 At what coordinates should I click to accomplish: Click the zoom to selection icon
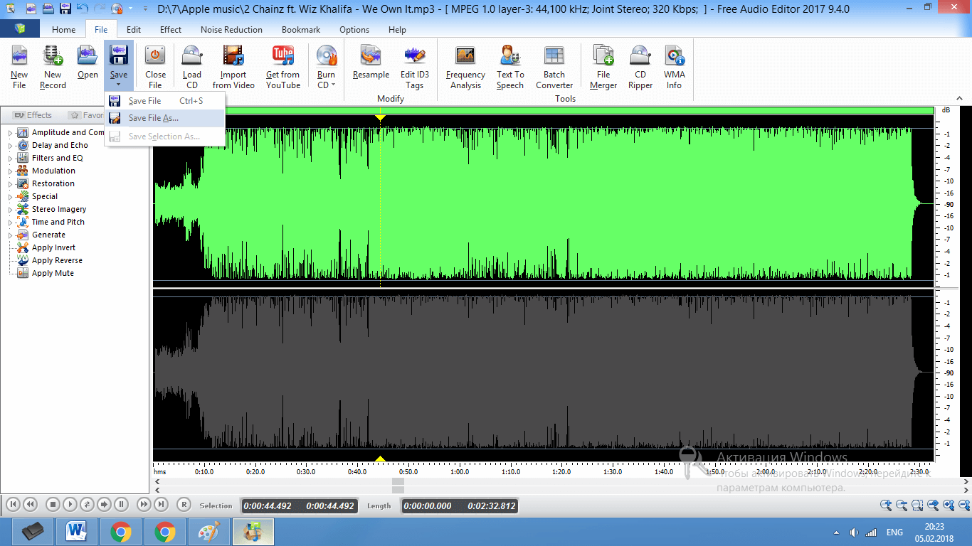917,505
